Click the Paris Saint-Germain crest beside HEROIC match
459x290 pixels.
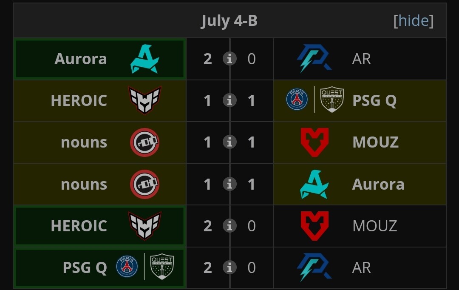click(x=297, y=100)
